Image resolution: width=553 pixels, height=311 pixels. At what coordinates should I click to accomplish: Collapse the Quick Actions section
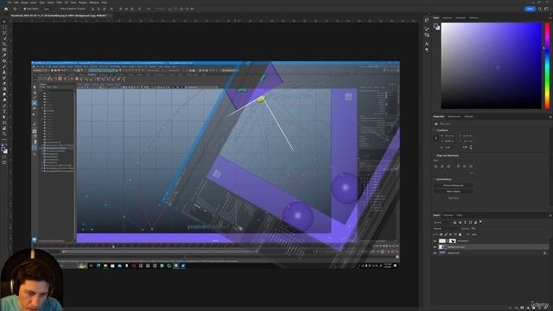point(434,180)
